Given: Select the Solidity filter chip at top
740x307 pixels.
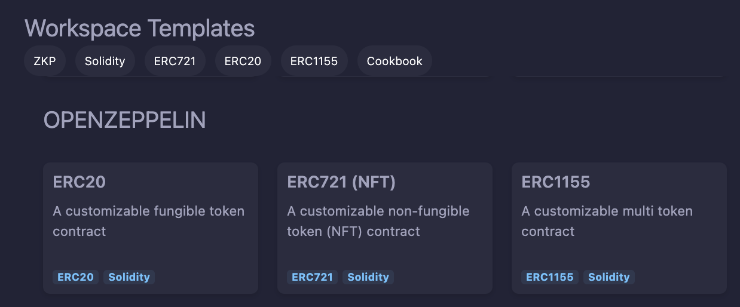Looking at the screenshot, I should 105,61.
